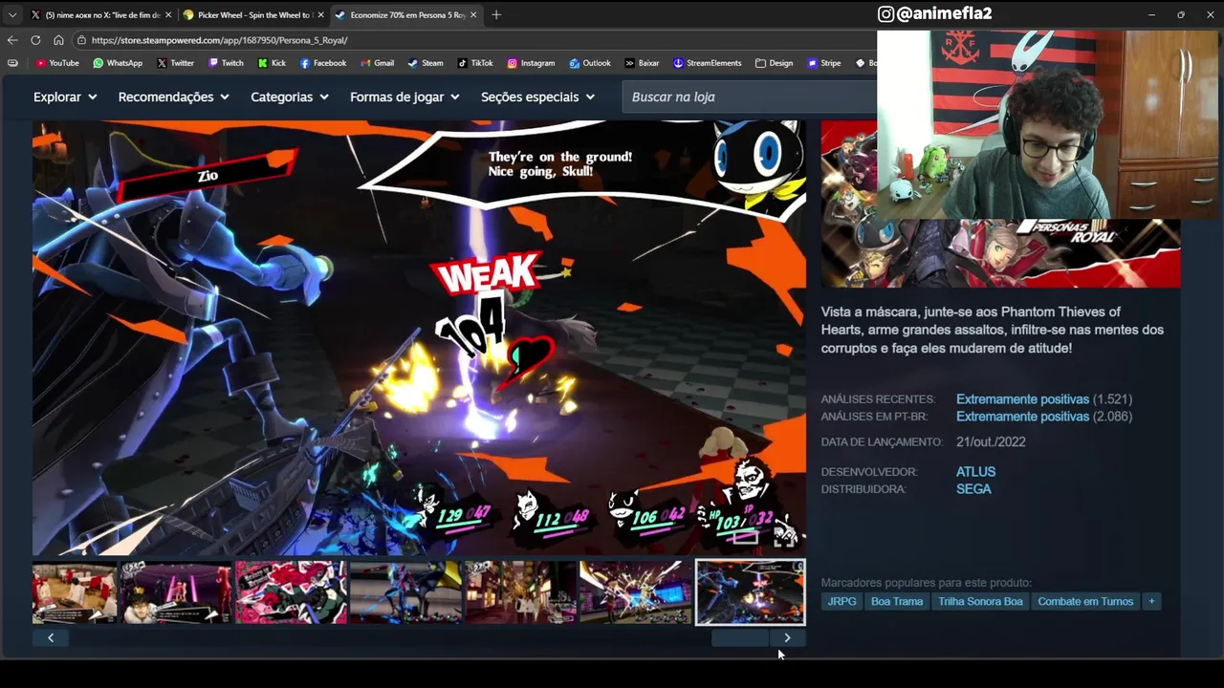Image resolution: width=1224 pixels, height=688 pixels.
Task: Expand the Categorias menu
Action: pyautogui.click(x=290, y=97)
